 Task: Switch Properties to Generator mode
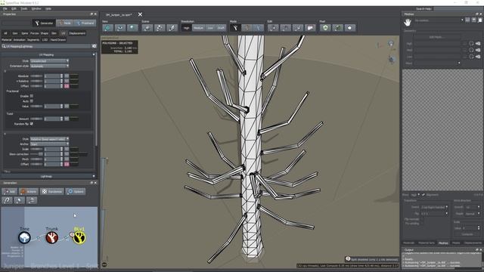(44, 23)
